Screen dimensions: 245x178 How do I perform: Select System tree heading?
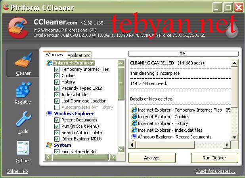[x=63, y=145]
